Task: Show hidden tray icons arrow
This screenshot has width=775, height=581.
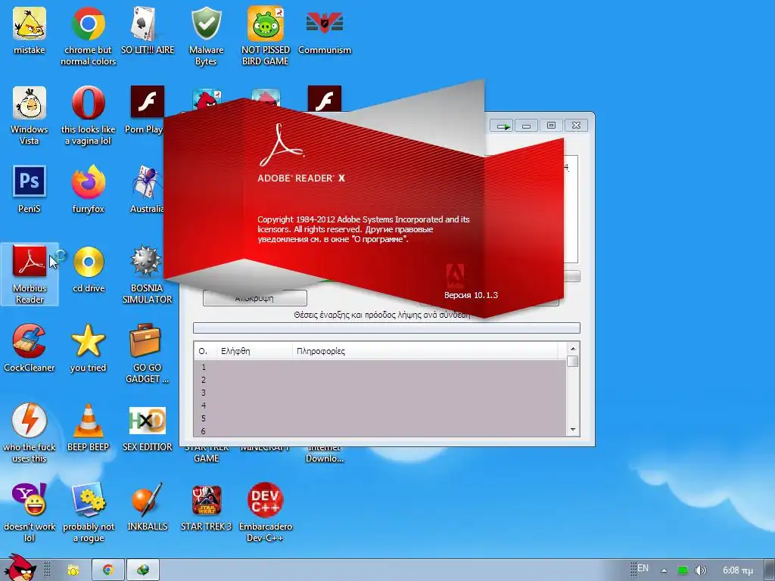Action: point(664,570)
